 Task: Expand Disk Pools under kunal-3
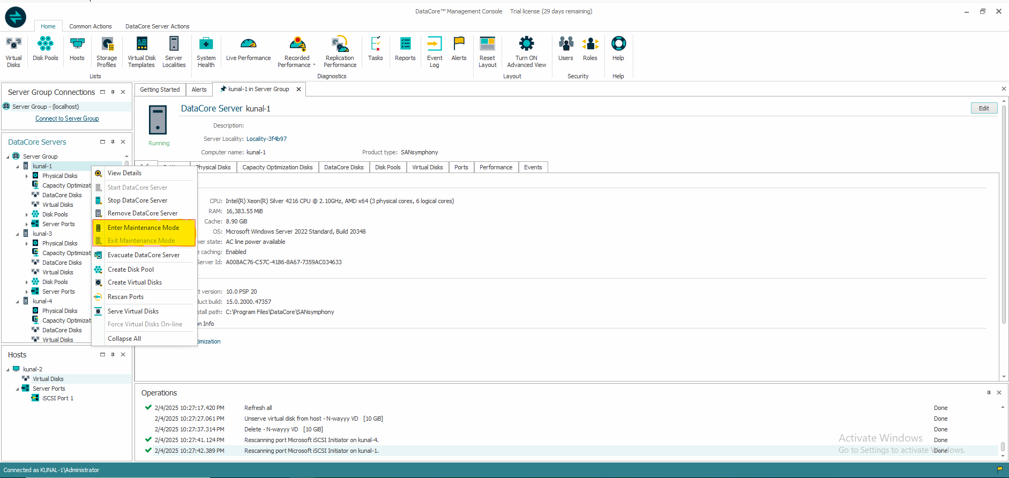pyautogui.click(x=27, y=282)
